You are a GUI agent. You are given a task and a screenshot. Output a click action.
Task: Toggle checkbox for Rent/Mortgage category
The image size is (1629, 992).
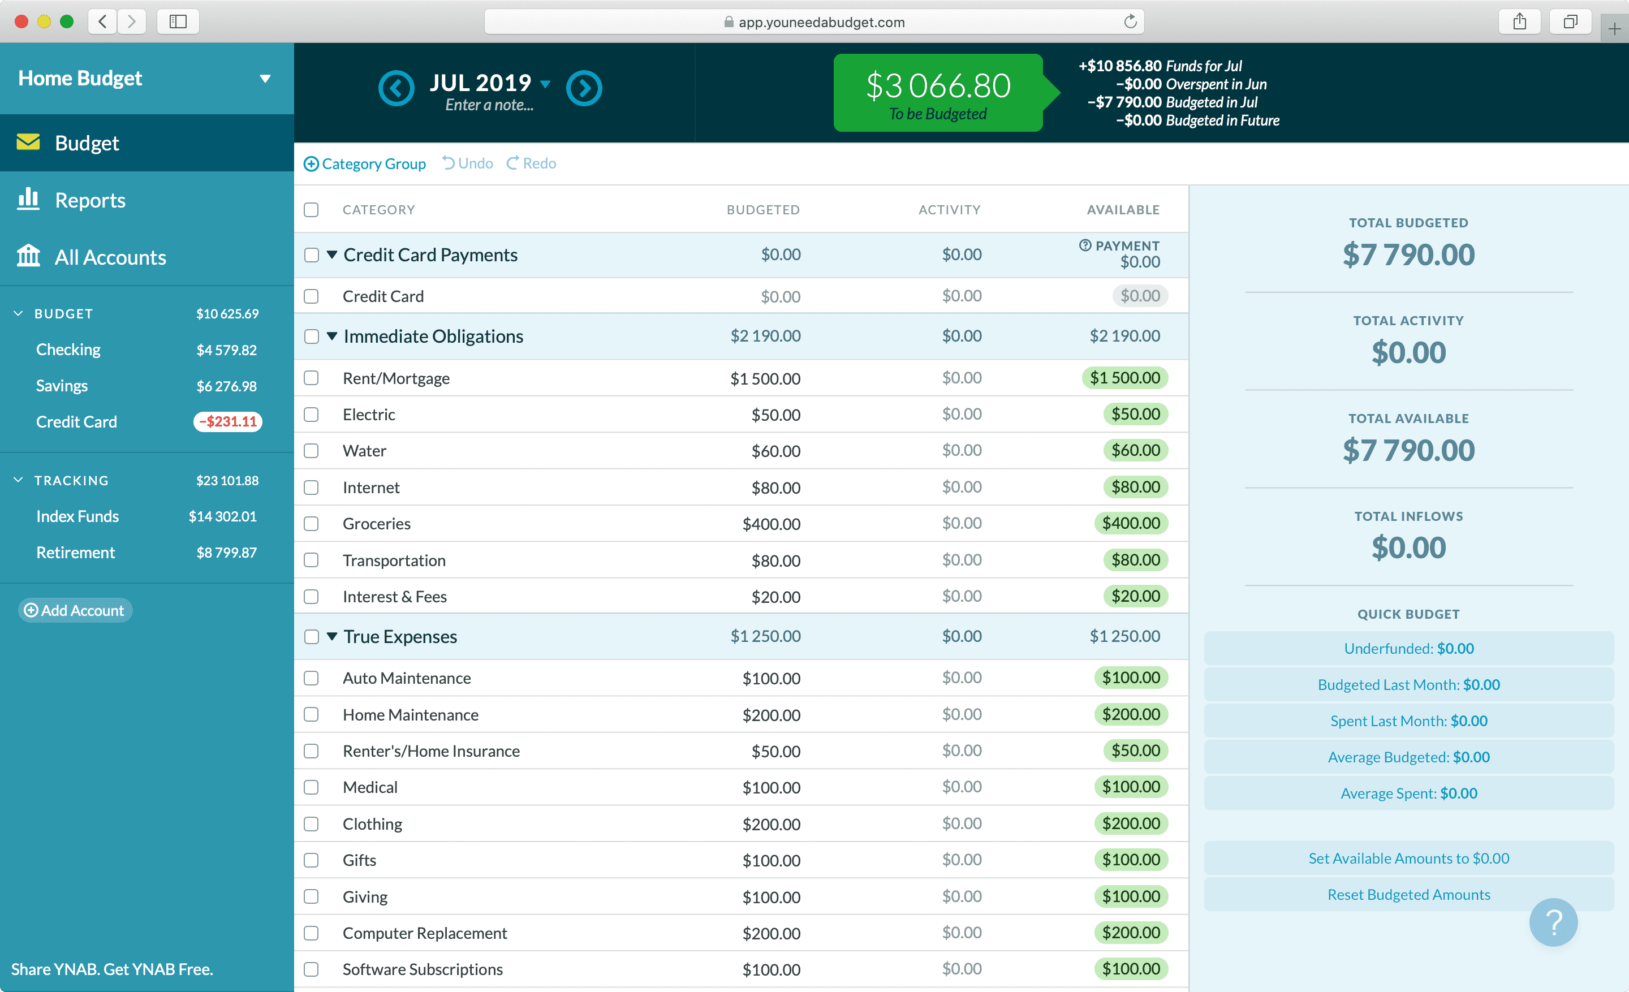click(311, 377)
